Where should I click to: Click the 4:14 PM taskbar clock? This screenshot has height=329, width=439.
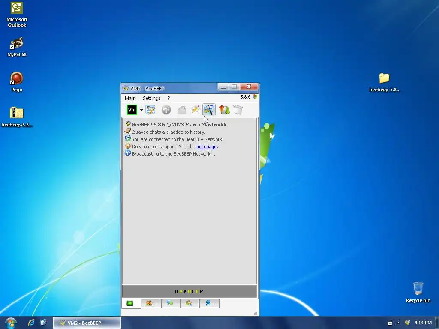coord(423,323)
